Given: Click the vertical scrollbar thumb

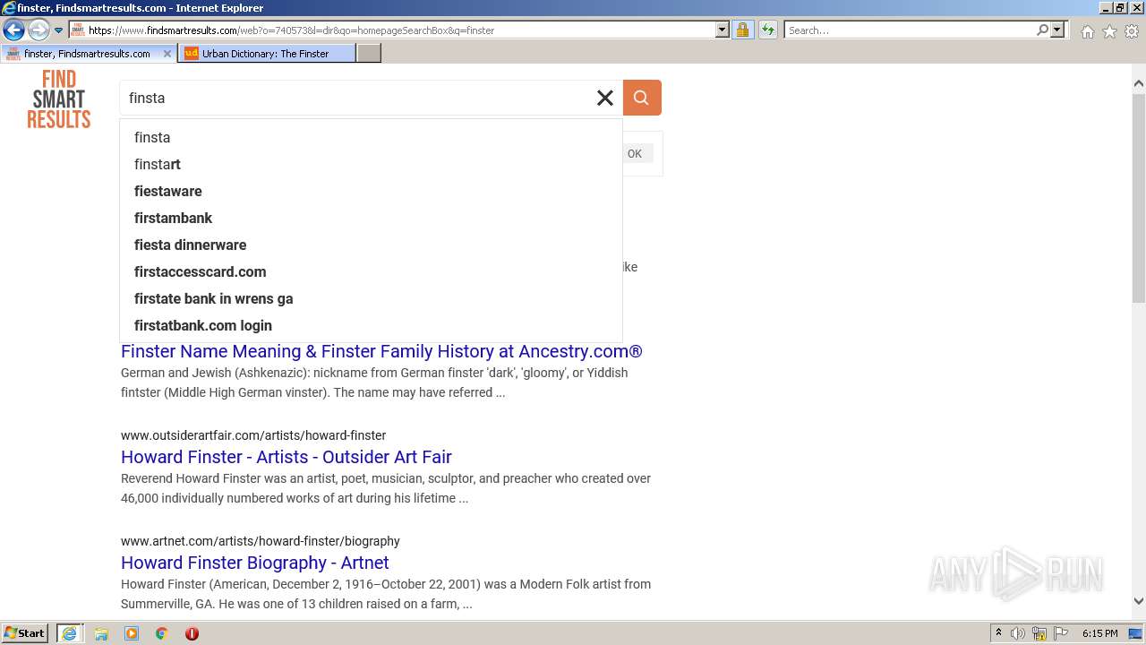Looking at the screenshot, I should [x=1139, y=197].
